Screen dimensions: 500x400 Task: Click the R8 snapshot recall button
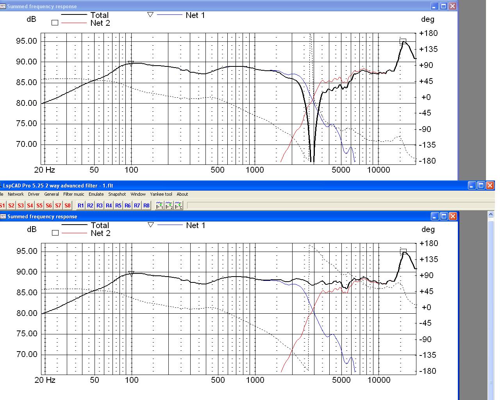146,205
